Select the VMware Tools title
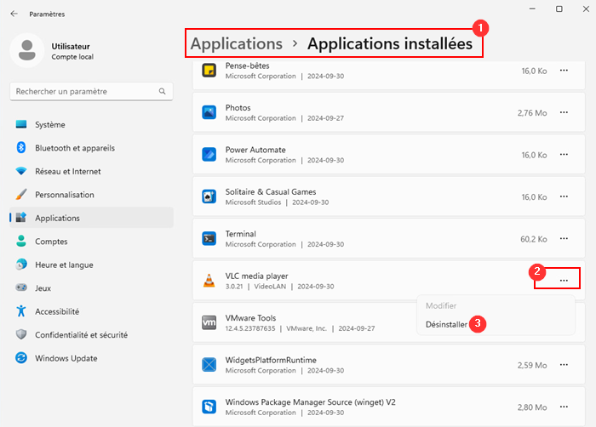596x427 pixels. 250,317
